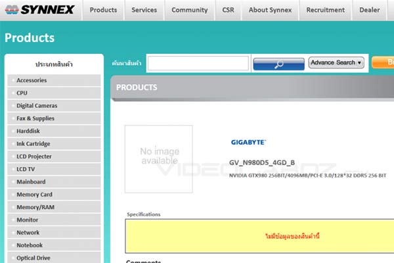Select the Fax & Supplies category

(54, 118)
